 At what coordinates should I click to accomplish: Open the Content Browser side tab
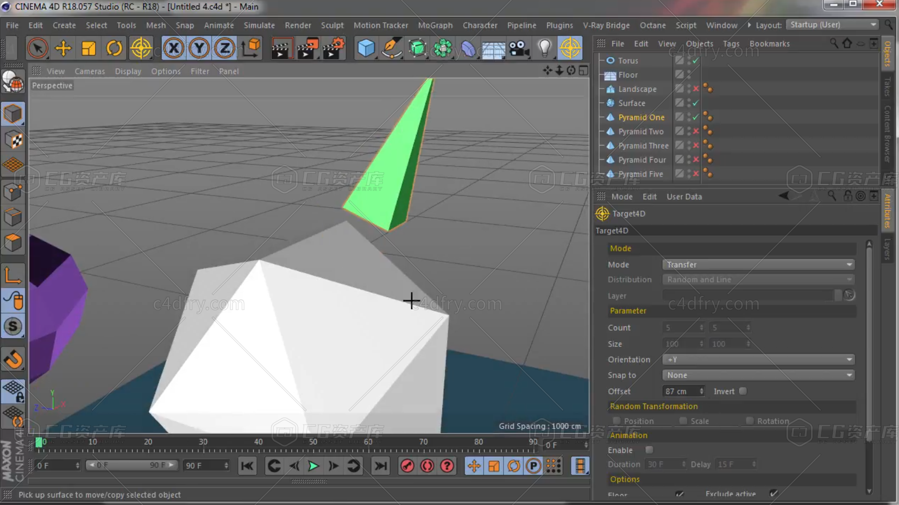click(888, 134)
